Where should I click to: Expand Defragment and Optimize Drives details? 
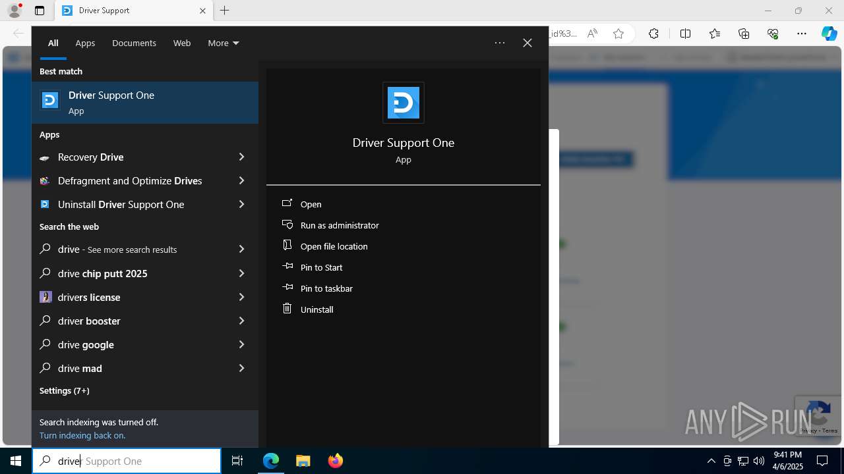[x=241, y=181]
